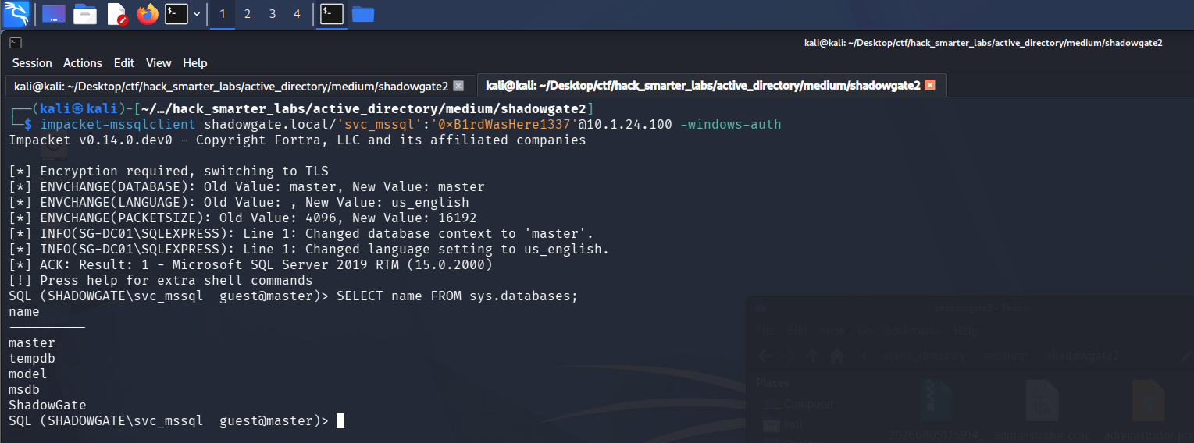Click the window title path text

pyautogui.click(x=983, y=43)
